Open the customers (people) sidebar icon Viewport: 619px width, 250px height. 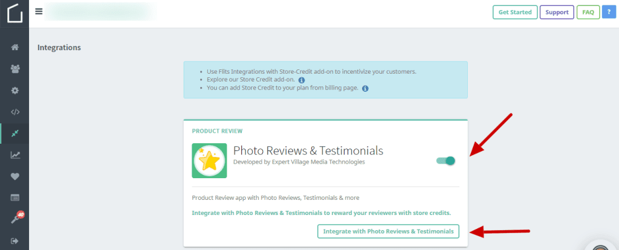coord(15,69)
